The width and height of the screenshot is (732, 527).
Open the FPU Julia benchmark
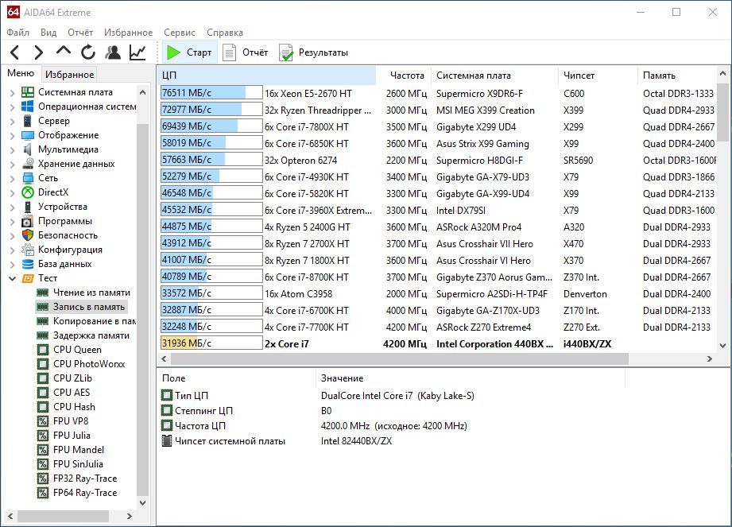point(72,436)
